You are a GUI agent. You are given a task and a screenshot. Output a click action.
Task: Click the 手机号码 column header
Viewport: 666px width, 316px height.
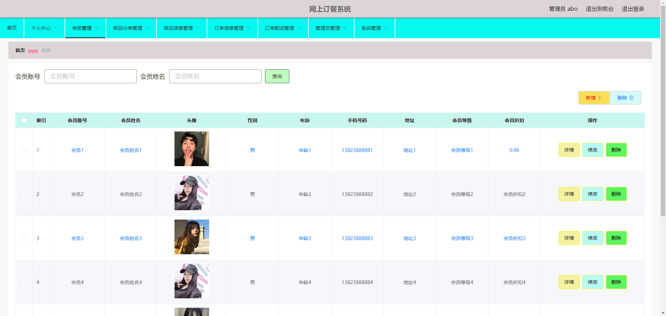click(x=357, y=120)
